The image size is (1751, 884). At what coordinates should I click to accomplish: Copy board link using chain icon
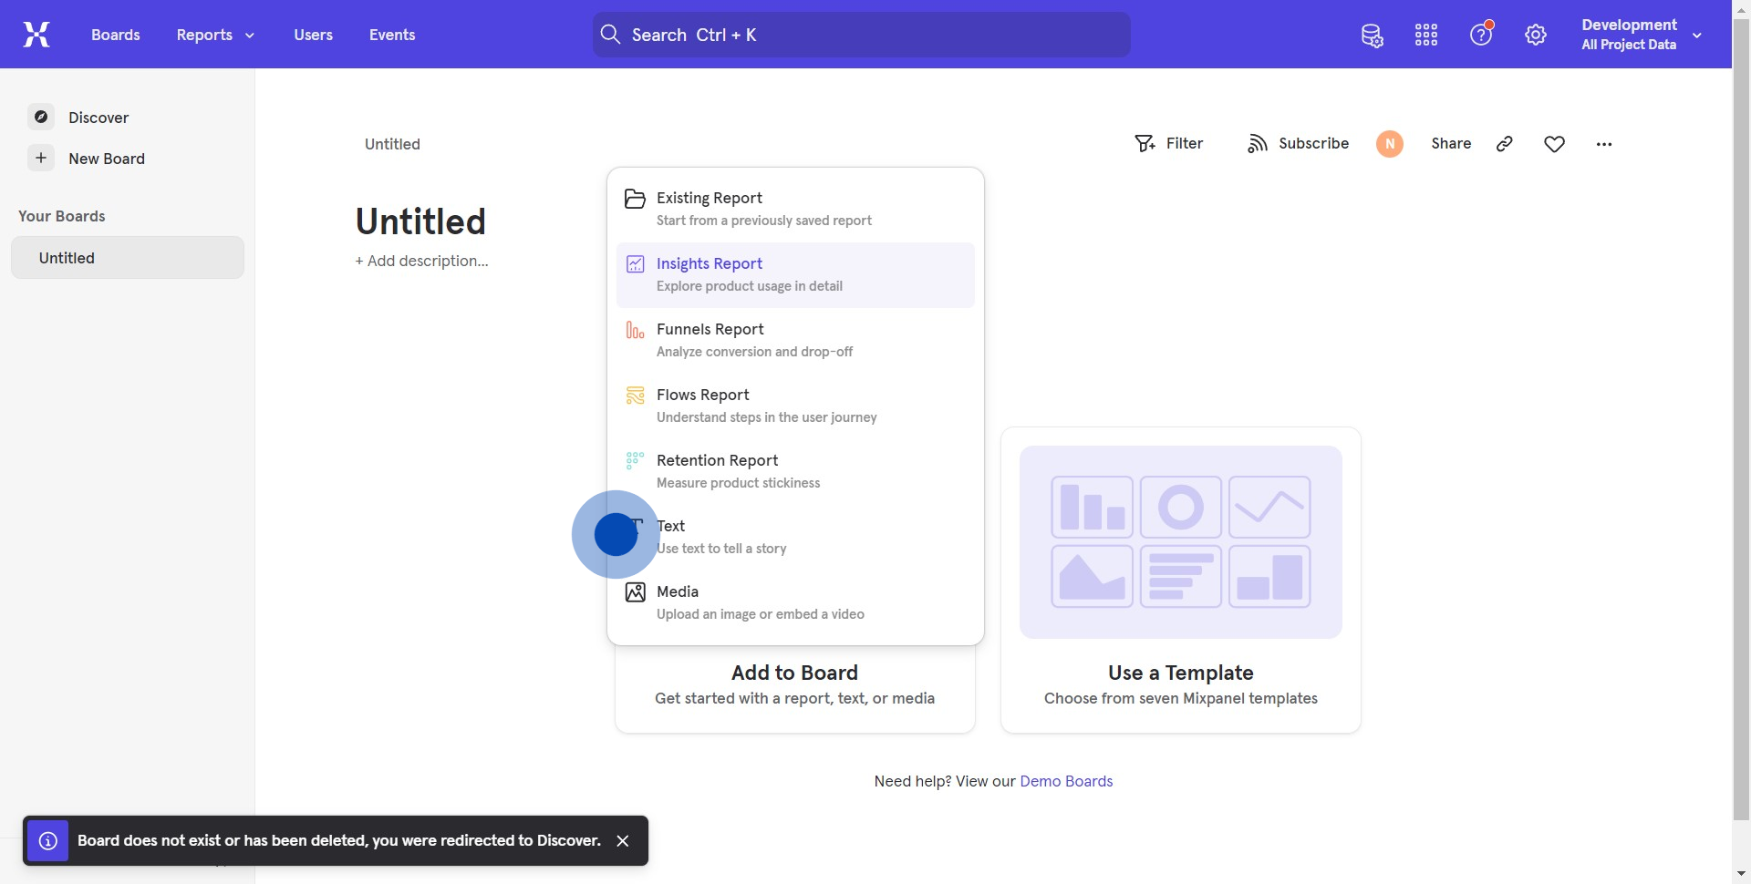1505,144
